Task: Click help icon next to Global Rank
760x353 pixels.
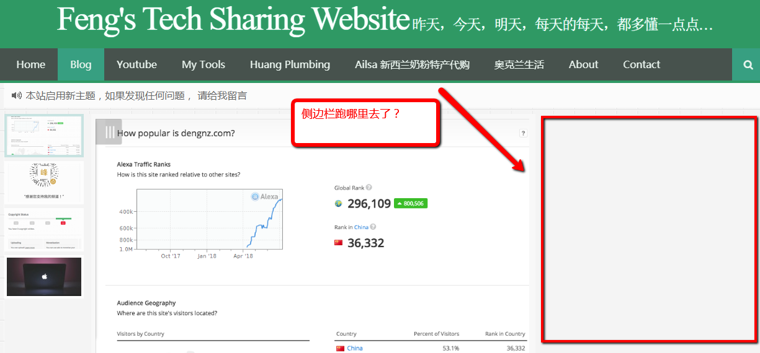Action: [x=369, y=188]
